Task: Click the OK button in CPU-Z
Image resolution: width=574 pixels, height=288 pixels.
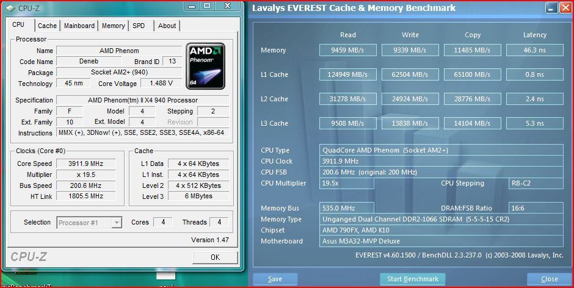Action: point(215,257)
